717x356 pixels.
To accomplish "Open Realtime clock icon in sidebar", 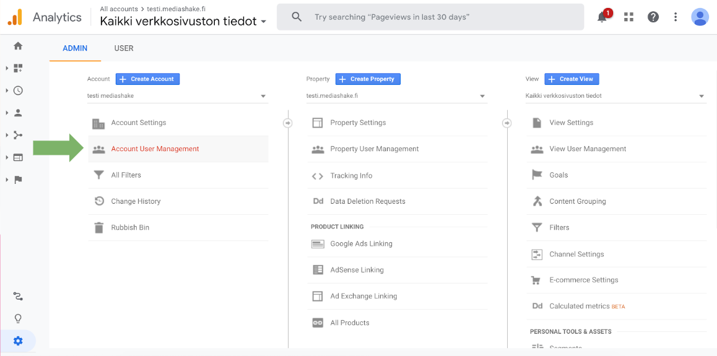I will (x=18, y=90).
